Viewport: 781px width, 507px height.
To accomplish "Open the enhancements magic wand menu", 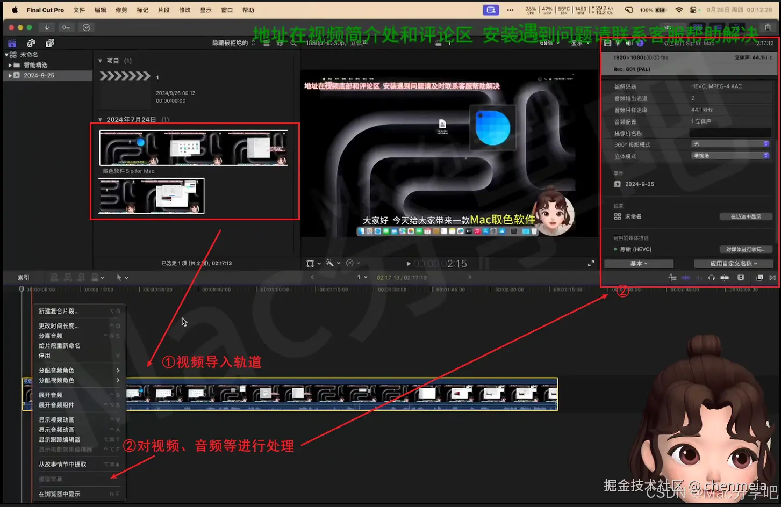I will (331, 263).
